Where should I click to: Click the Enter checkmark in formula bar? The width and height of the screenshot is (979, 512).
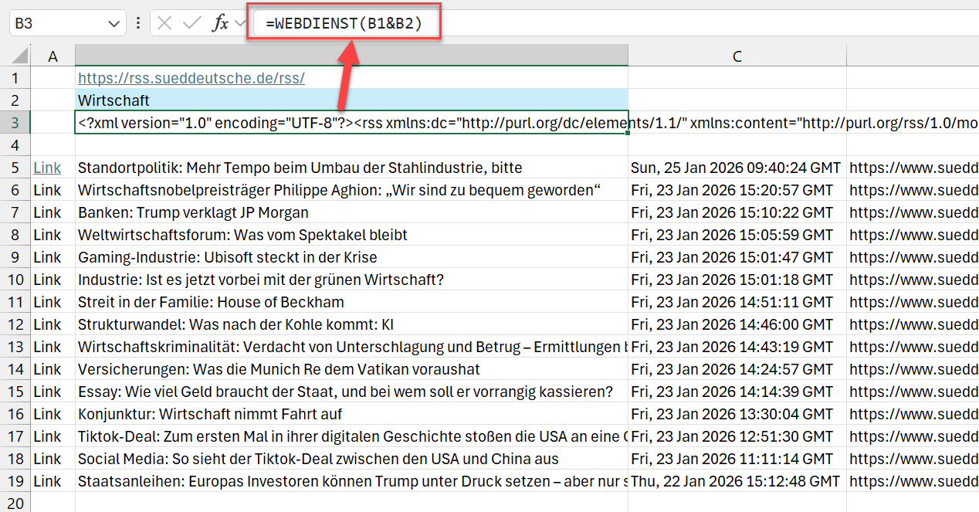coord(191,23)
